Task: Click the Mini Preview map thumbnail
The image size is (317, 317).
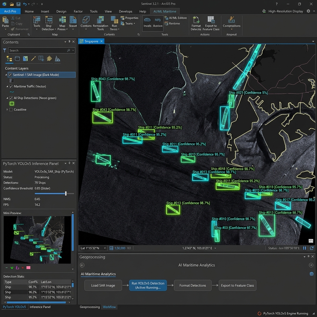Action: coord(37,240)
